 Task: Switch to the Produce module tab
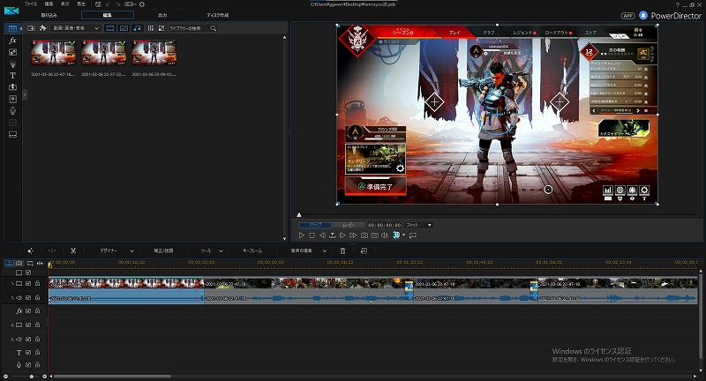coord(162,15)
